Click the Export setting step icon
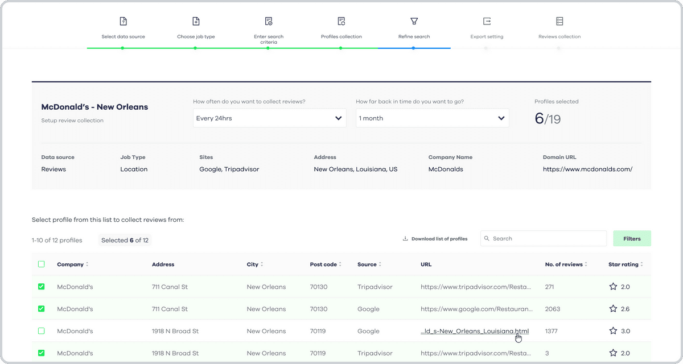Image resolution: width=683 pixels, height=364 pixels. coord(487,20)
